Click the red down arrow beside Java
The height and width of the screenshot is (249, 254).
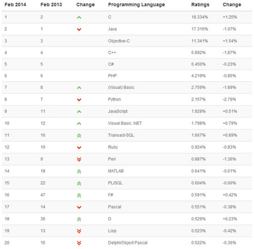(x=79, y=30)
